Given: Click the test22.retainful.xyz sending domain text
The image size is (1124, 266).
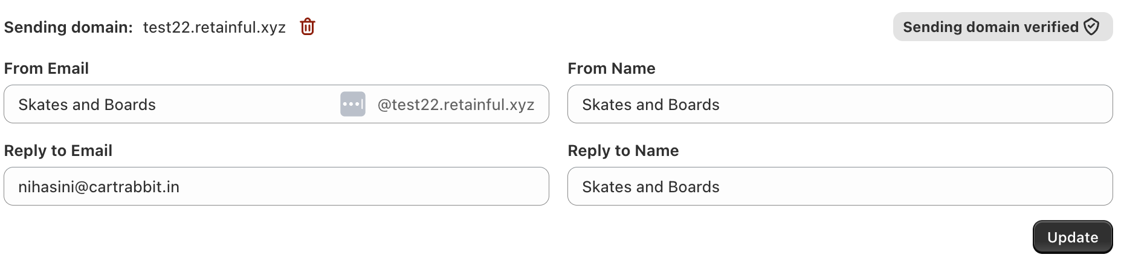Looking at the screenshot, I should 214,27.
